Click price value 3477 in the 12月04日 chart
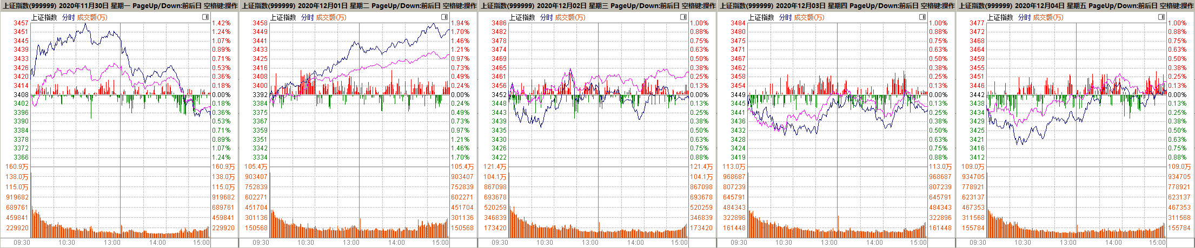Viewport: 1195px width, 248px height. click(977, 23)
